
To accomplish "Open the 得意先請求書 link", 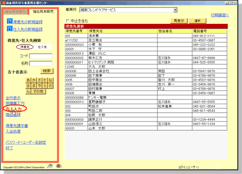I will [17, 126].
